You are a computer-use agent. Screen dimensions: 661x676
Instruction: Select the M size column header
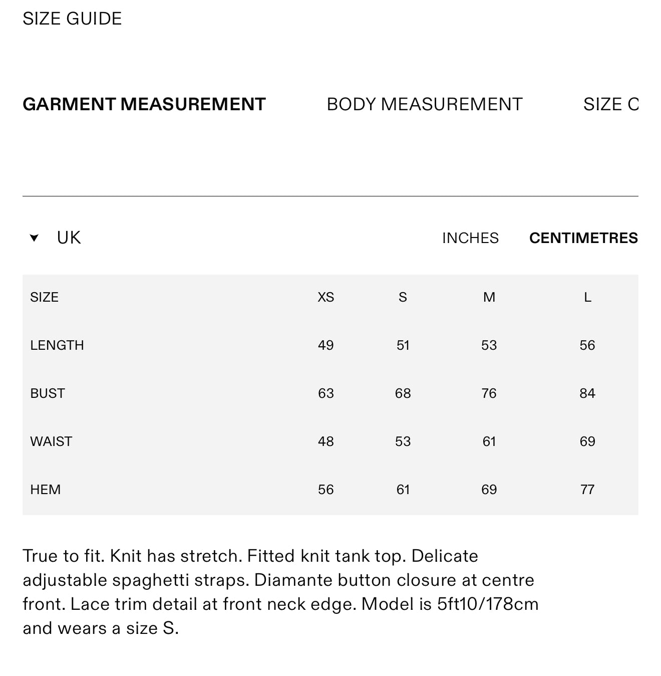tap(489, 297)
